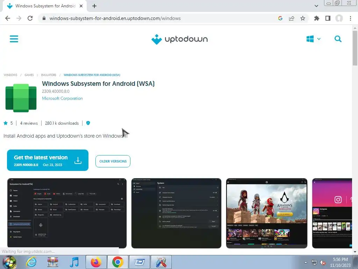Screen dimensions: 358x269
Task: View site security lock info
Action: [x=44, y=18]
